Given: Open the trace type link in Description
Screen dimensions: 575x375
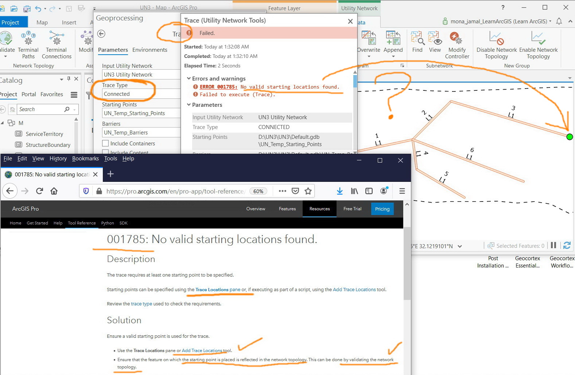Looking at the screenshot, I should [x=141, y=304].
